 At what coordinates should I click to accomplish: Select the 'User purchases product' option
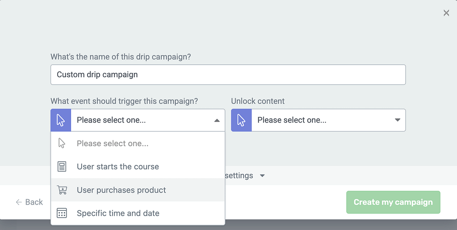(138, 190)
